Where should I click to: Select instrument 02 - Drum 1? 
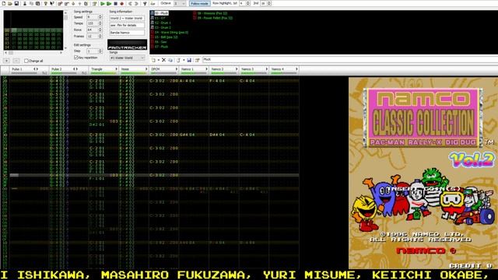[163, 23]
